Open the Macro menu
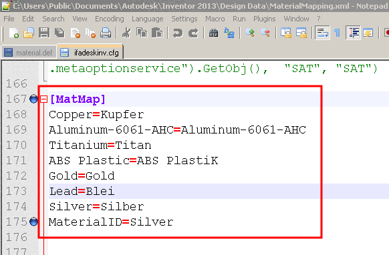The image size is (389, 255). 215,19
